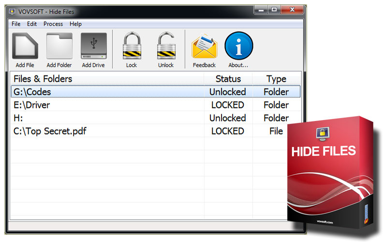Screen dimensions: 383x242
Task: Open the Process menu
Action: [53, 24]
